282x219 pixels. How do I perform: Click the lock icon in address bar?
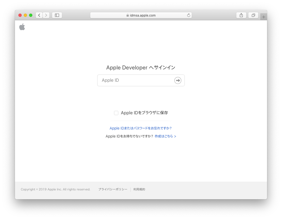(127, 15)
